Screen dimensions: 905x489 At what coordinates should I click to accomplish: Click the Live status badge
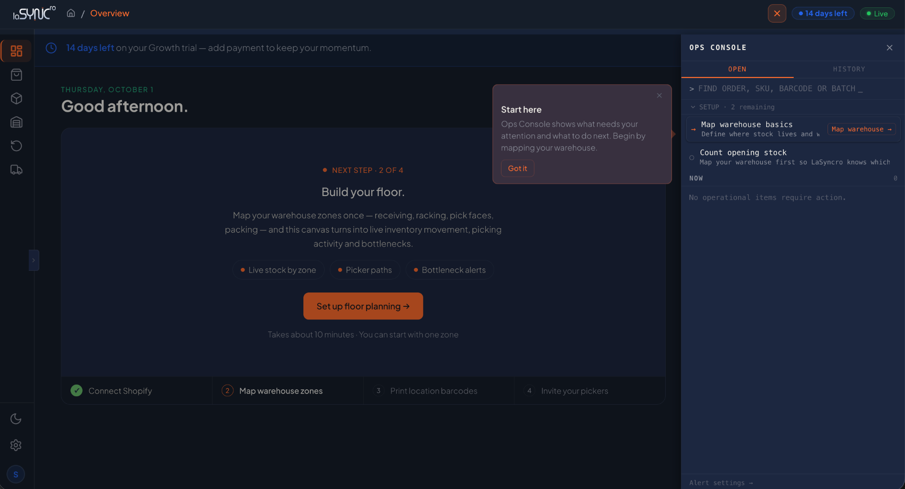click(877, 13)
